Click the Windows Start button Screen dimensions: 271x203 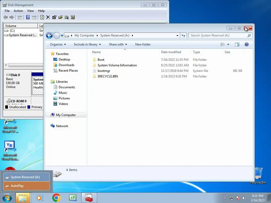(x=7, y=198)
